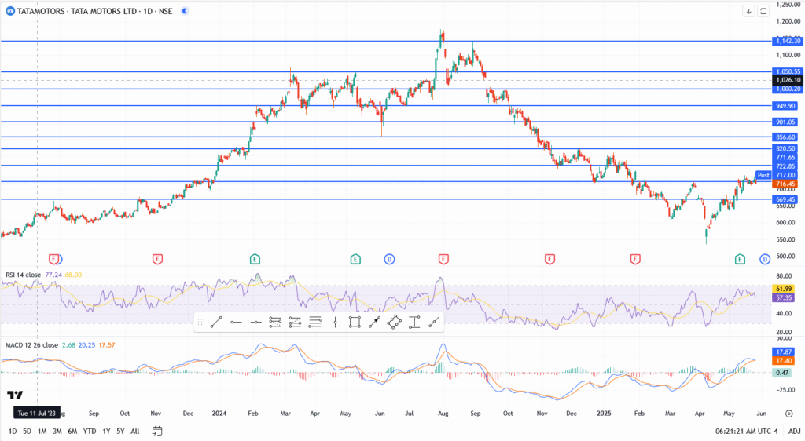Click the MACD 12 26 close indicator legend
This screenshot has height=441, width=805.
point(31,345)
